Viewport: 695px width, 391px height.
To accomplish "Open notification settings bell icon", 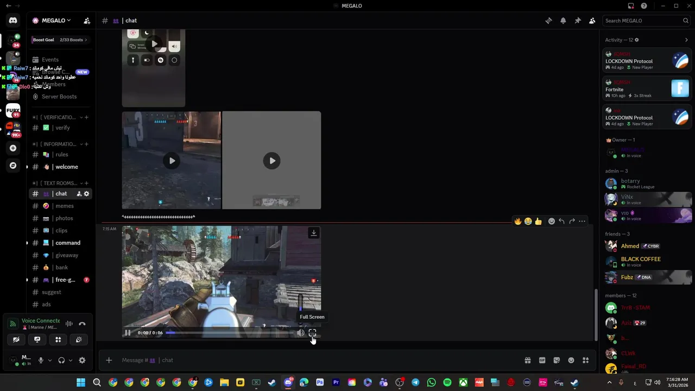I will click(x=563, y=21).
